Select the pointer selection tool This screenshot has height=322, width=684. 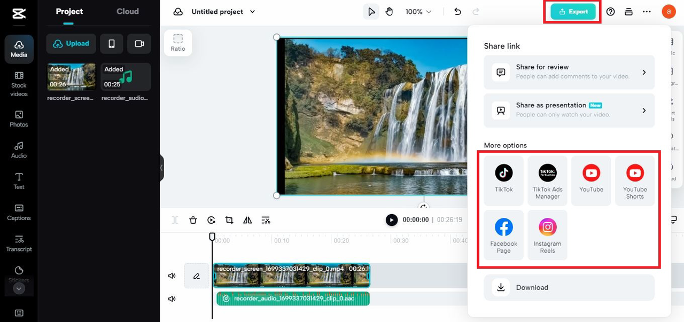tap(371, 12)
